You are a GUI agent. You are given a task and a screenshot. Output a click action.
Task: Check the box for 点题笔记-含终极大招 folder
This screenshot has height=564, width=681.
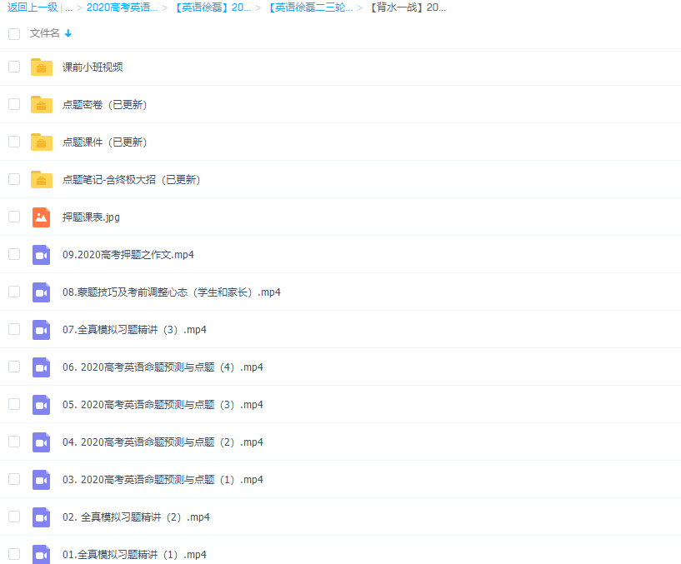point(14,179)
